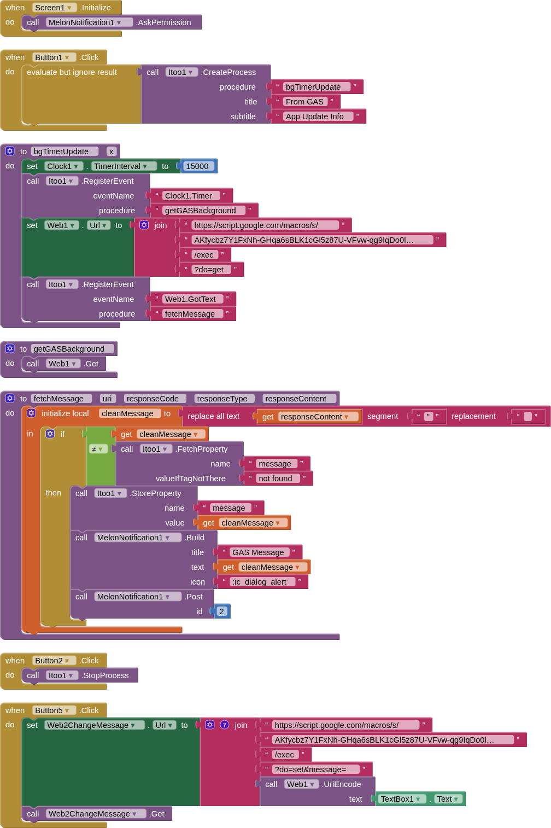Click the gear icon on fetchMessage procedure
The image size is (551, 828).
[10, 398]
